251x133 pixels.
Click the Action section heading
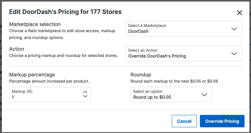tap(17, 49)
